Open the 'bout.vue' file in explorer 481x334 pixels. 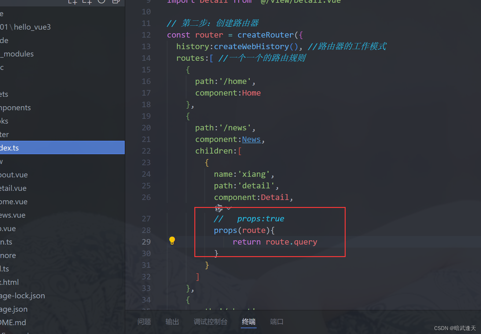[62, 175]
